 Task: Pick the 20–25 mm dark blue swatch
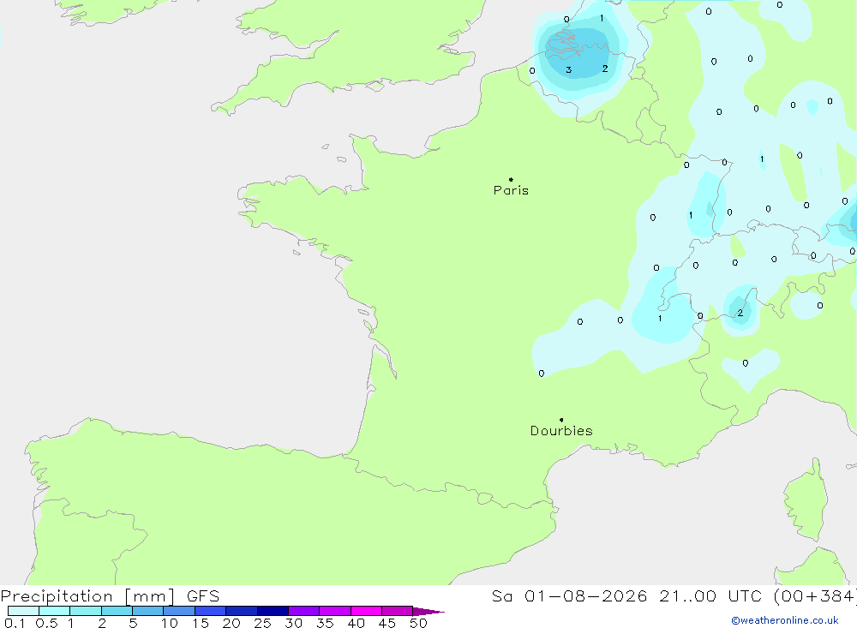click(x=242, y=611)
